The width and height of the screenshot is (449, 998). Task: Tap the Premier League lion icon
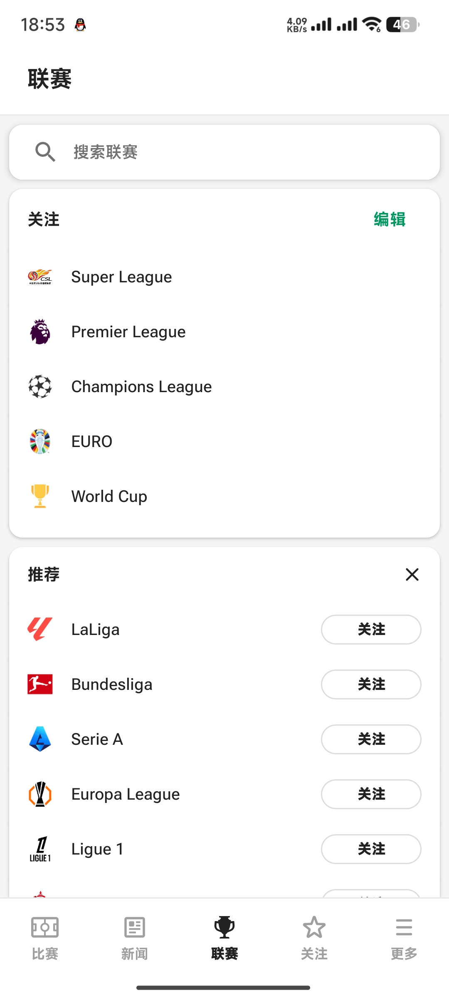click(40, 332)
